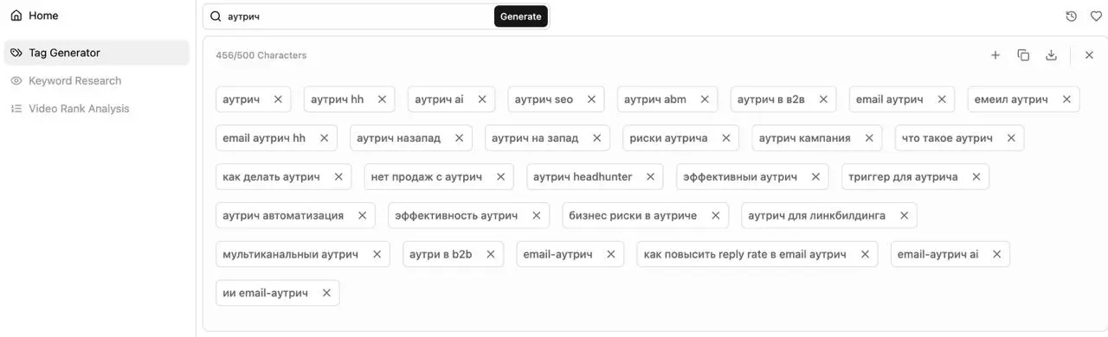Click the search magnifier icon
Viewport: 1108px width, 337px height.
[216, 16]
